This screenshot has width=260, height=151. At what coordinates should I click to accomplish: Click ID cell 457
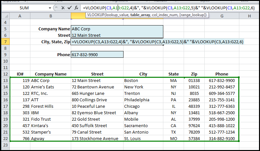point(20,126)
